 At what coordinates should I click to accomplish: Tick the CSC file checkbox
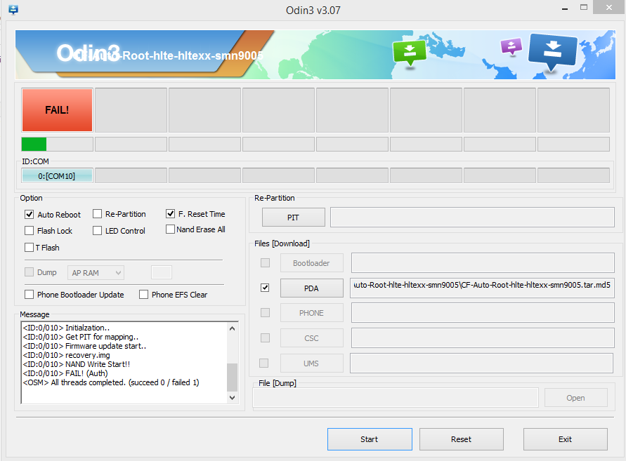pyautogui.click(x=265, y=338)
